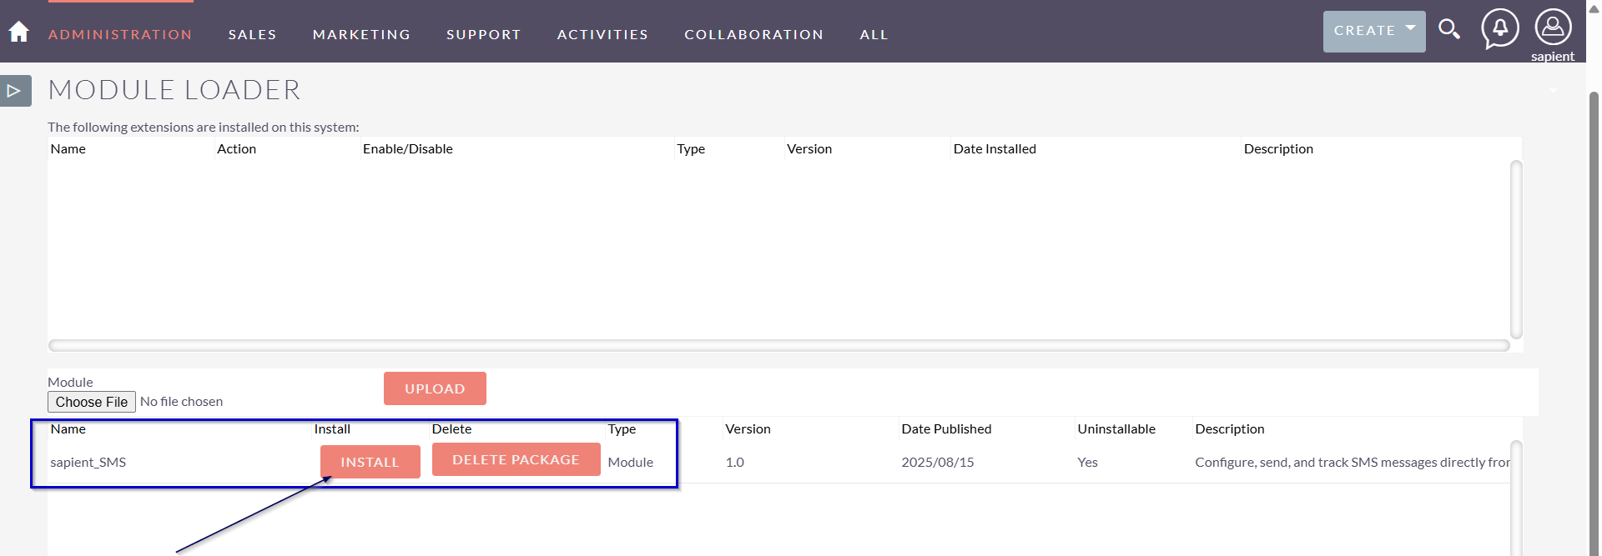Click the Uninstallable column header
This screenshot has height=556, width=1602.
click(1116, 429)
